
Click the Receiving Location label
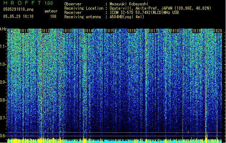[x=84, y=8]
